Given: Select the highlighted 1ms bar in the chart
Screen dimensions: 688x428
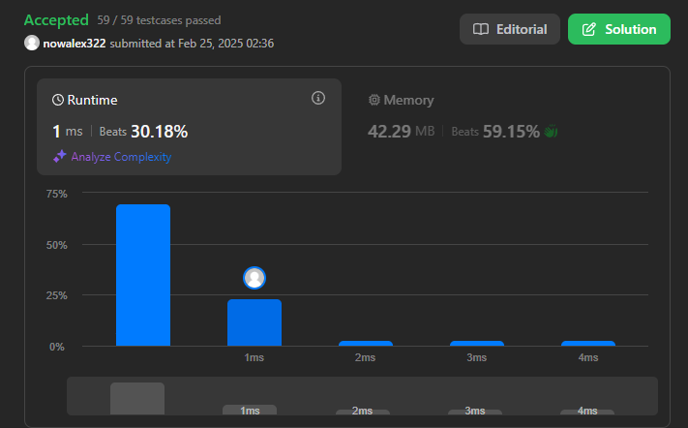Looking at the screenshot, I should coord(254,322).
